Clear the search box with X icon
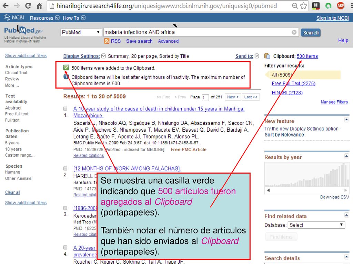 (x=294, y=32)
